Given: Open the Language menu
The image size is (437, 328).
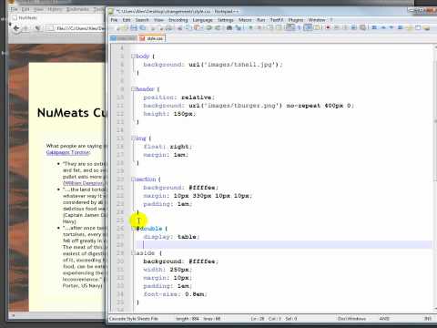Looking at the screenshot, I should (x=202, y=20).
